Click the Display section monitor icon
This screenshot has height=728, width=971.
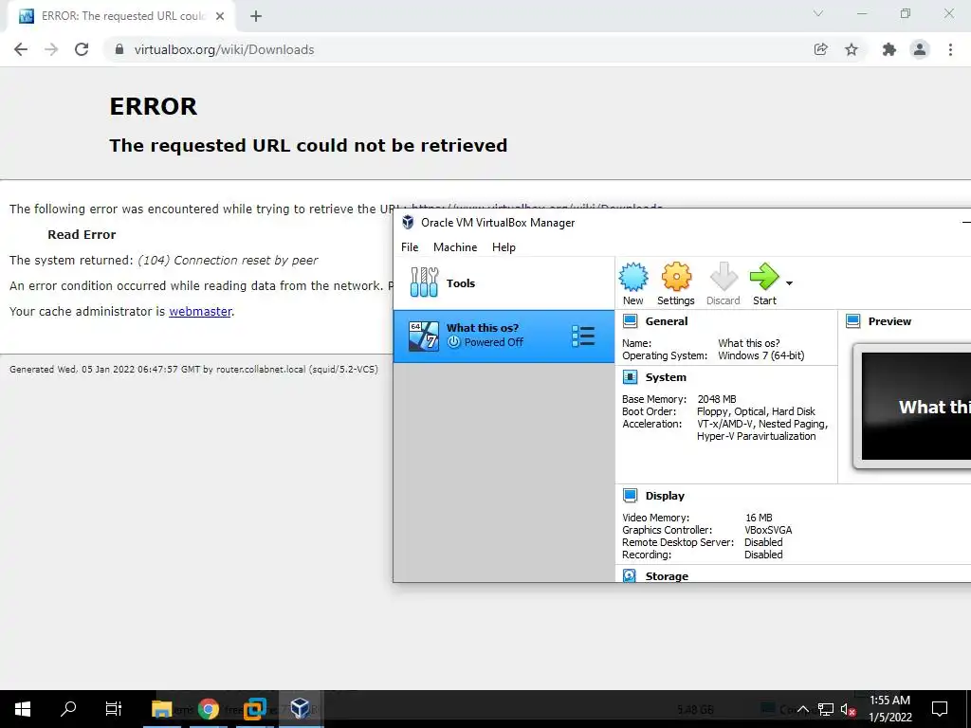(x=630, y=495)
